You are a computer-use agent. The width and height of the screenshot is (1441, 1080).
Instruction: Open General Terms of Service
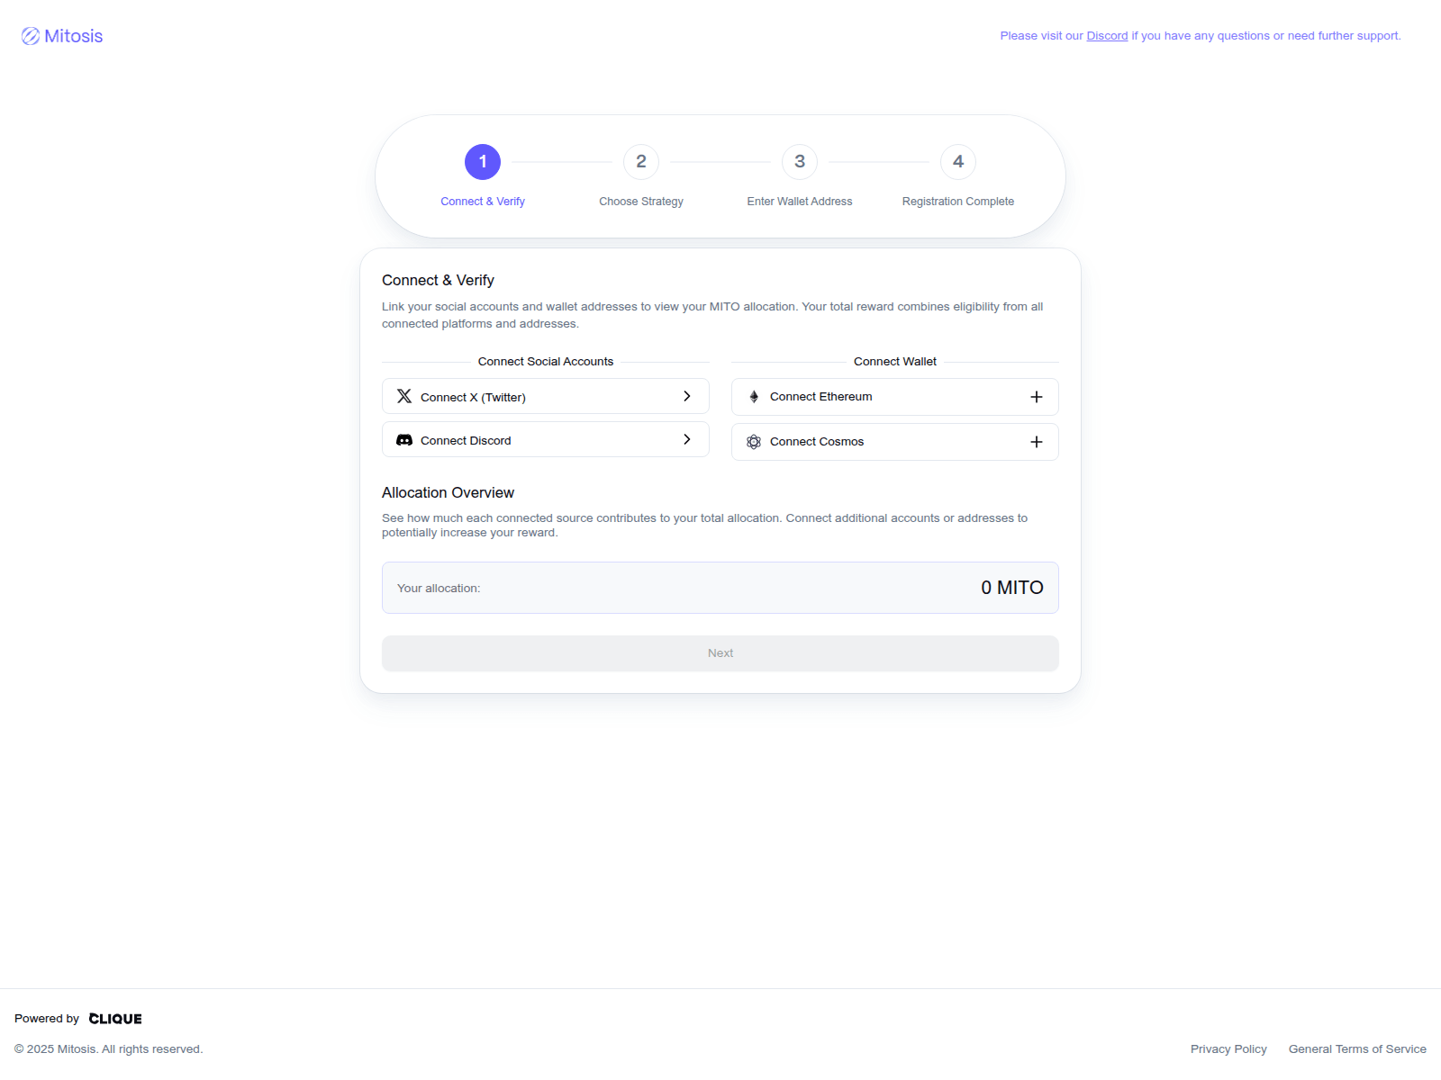point(1357,1048)
